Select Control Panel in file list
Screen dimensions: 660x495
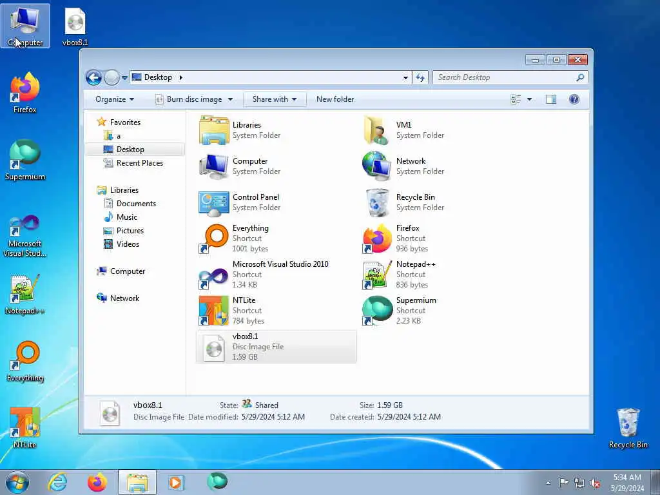coord(277,202)
